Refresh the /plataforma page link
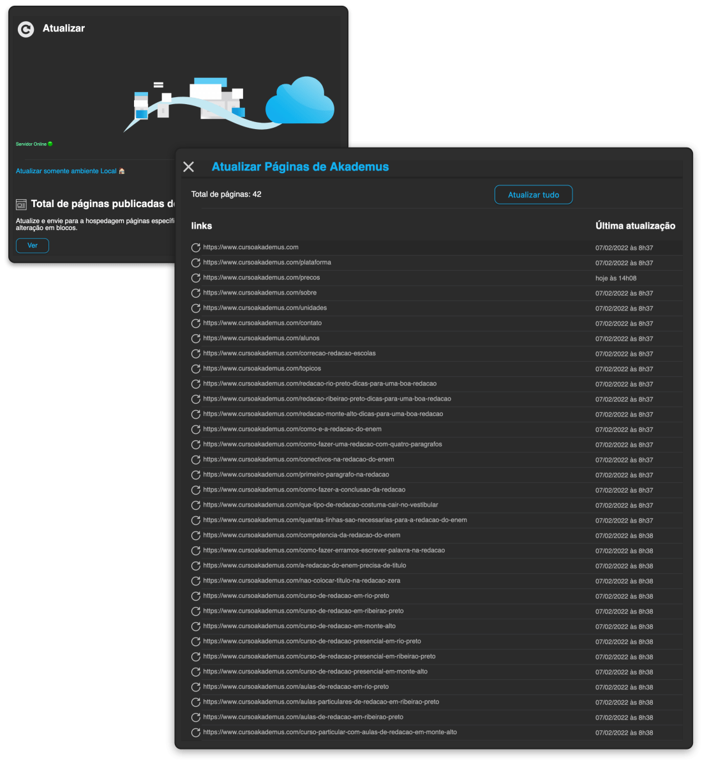This screenshot has height=768, width=709. (x=196, y=263)
